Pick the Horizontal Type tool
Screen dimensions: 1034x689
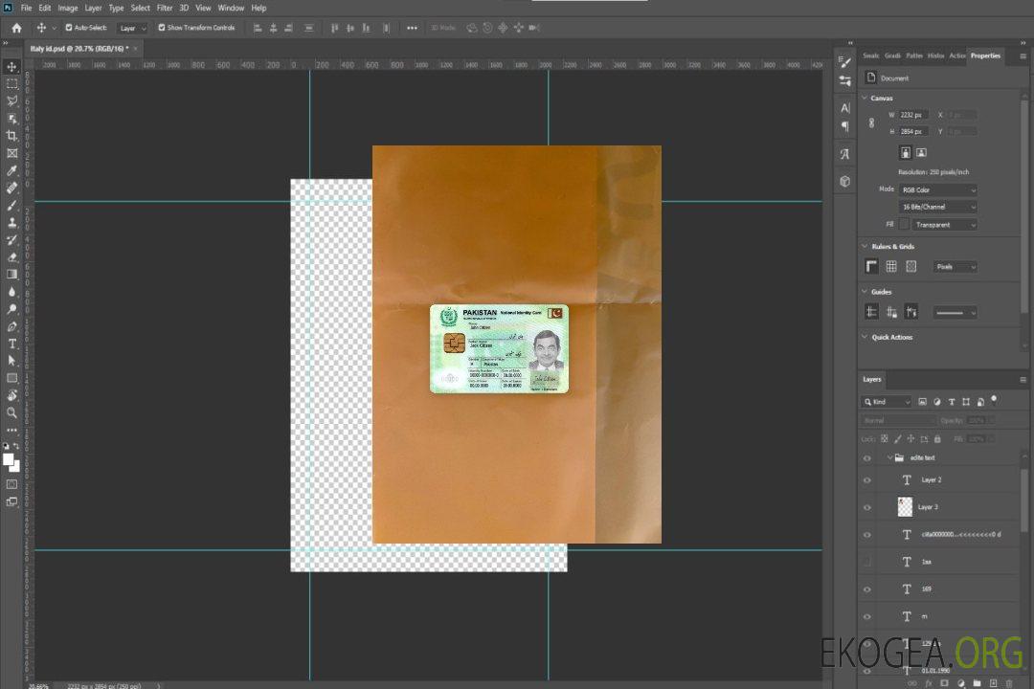pyautogui.click(x=11, y=344)
